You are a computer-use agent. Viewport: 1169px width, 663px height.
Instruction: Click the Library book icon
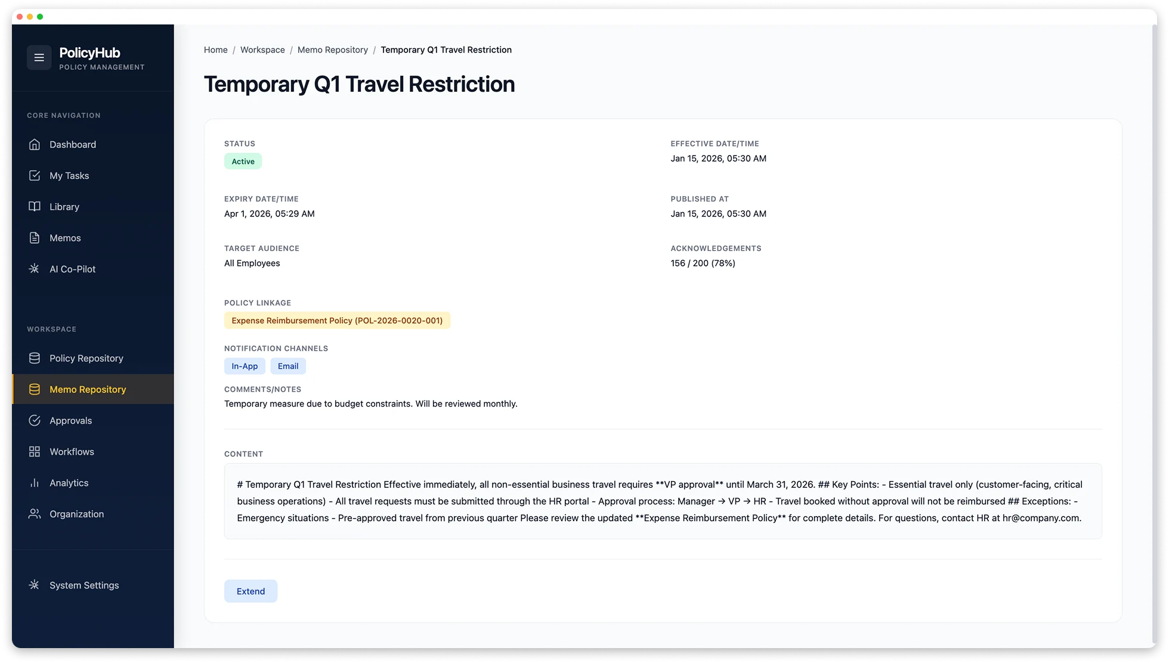tap(35, 206)
